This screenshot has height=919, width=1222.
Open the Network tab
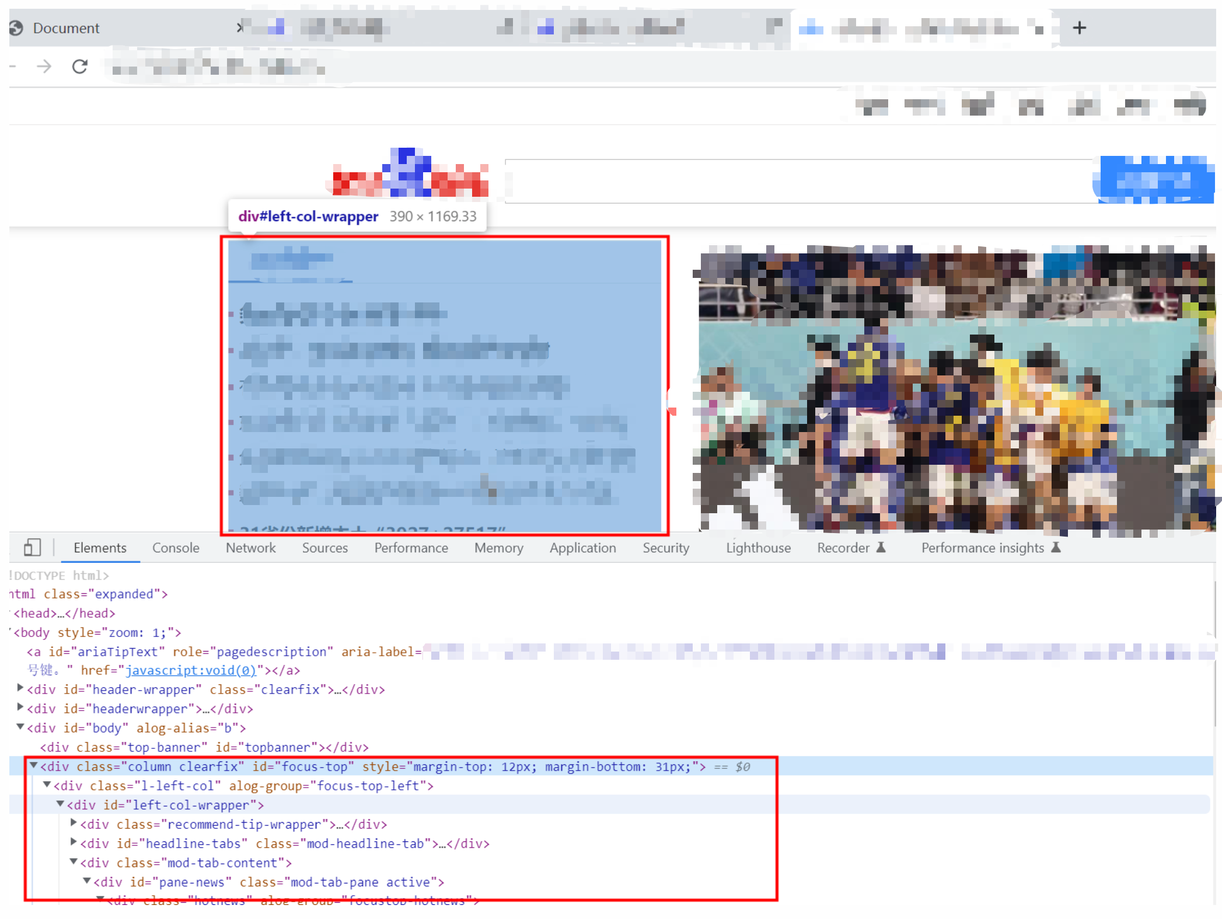(x=250, y=548)
